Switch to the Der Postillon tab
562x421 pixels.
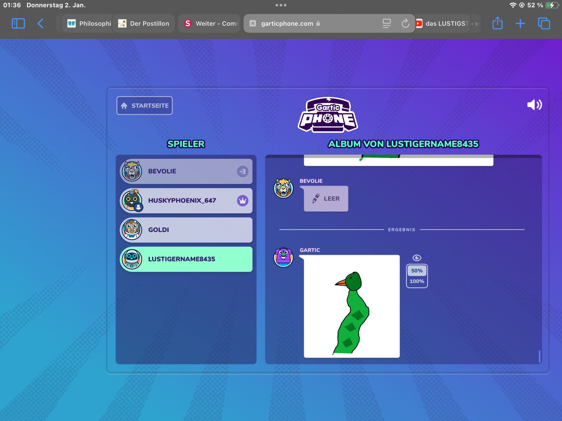click(x=144, y=23)
